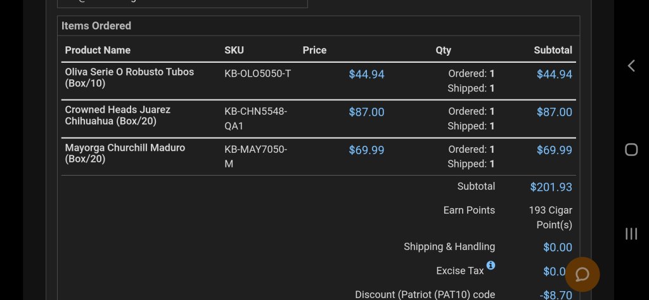Open Android recent apps button
This screenshot has height=300, width=649.
coord(631,233)
